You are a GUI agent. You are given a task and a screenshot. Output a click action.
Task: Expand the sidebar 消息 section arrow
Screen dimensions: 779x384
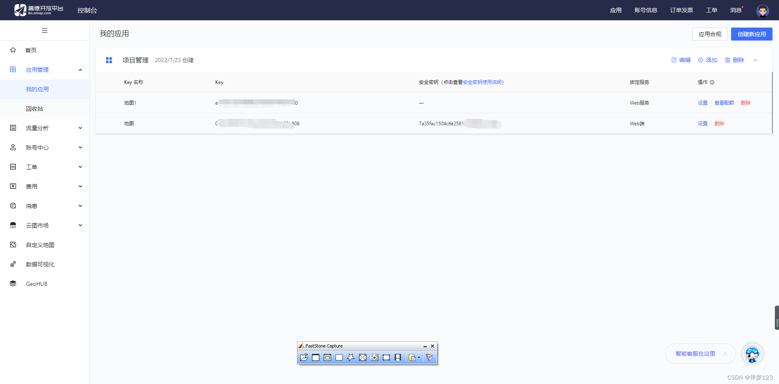pyautogui.click(x=80, y=206)
